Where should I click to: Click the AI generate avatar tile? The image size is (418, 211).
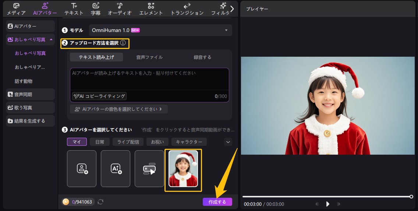click(116, 169)
